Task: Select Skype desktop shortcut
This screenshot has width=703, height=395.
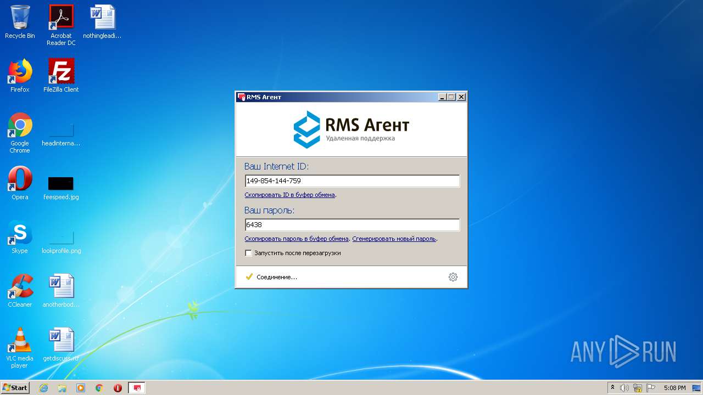Action: [20, 237]
